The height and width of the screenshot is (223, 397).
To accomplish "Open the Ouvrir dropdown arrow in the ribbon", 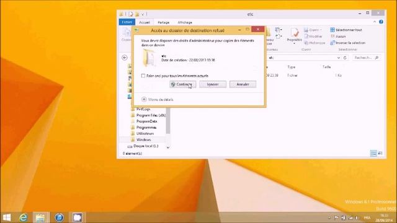I will click(x=321, y=30).
